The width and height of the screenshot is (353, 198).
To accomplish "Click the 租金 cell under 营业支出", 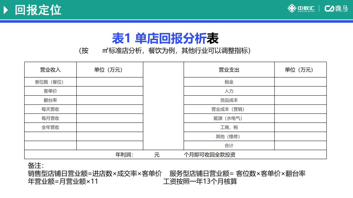I will (229, 82).
